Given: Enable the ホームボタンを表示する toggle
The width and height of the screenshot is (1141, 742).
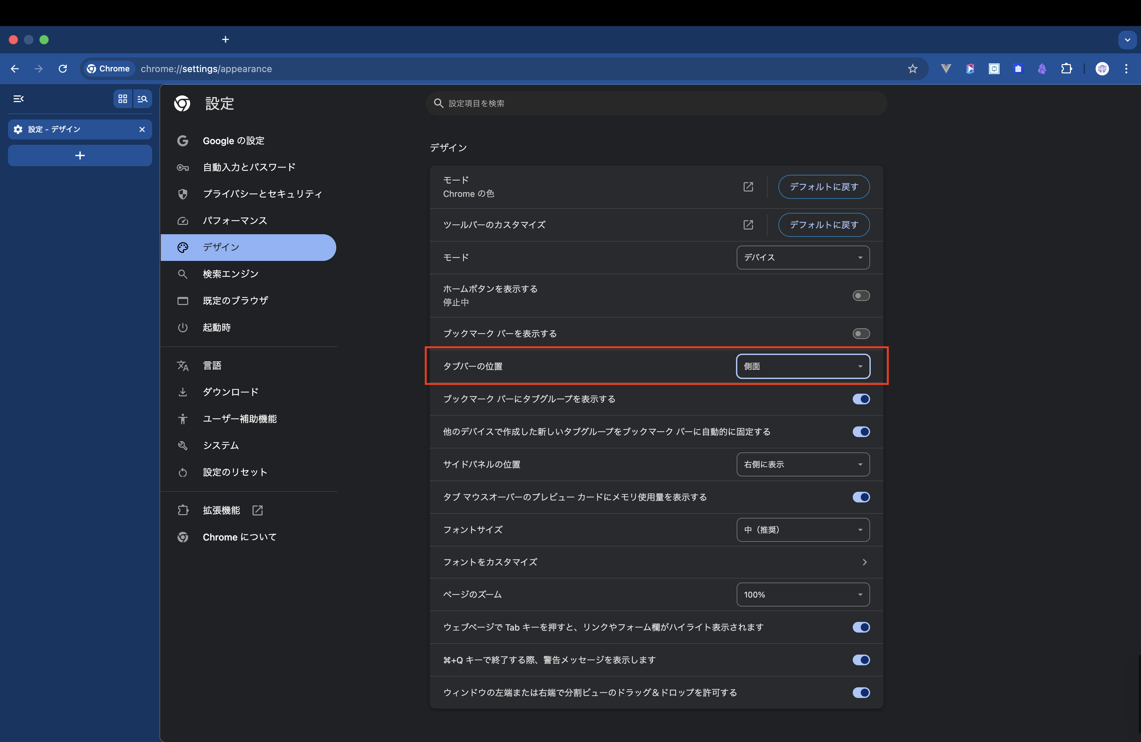Looking at the screenshot, I should 861,296.
